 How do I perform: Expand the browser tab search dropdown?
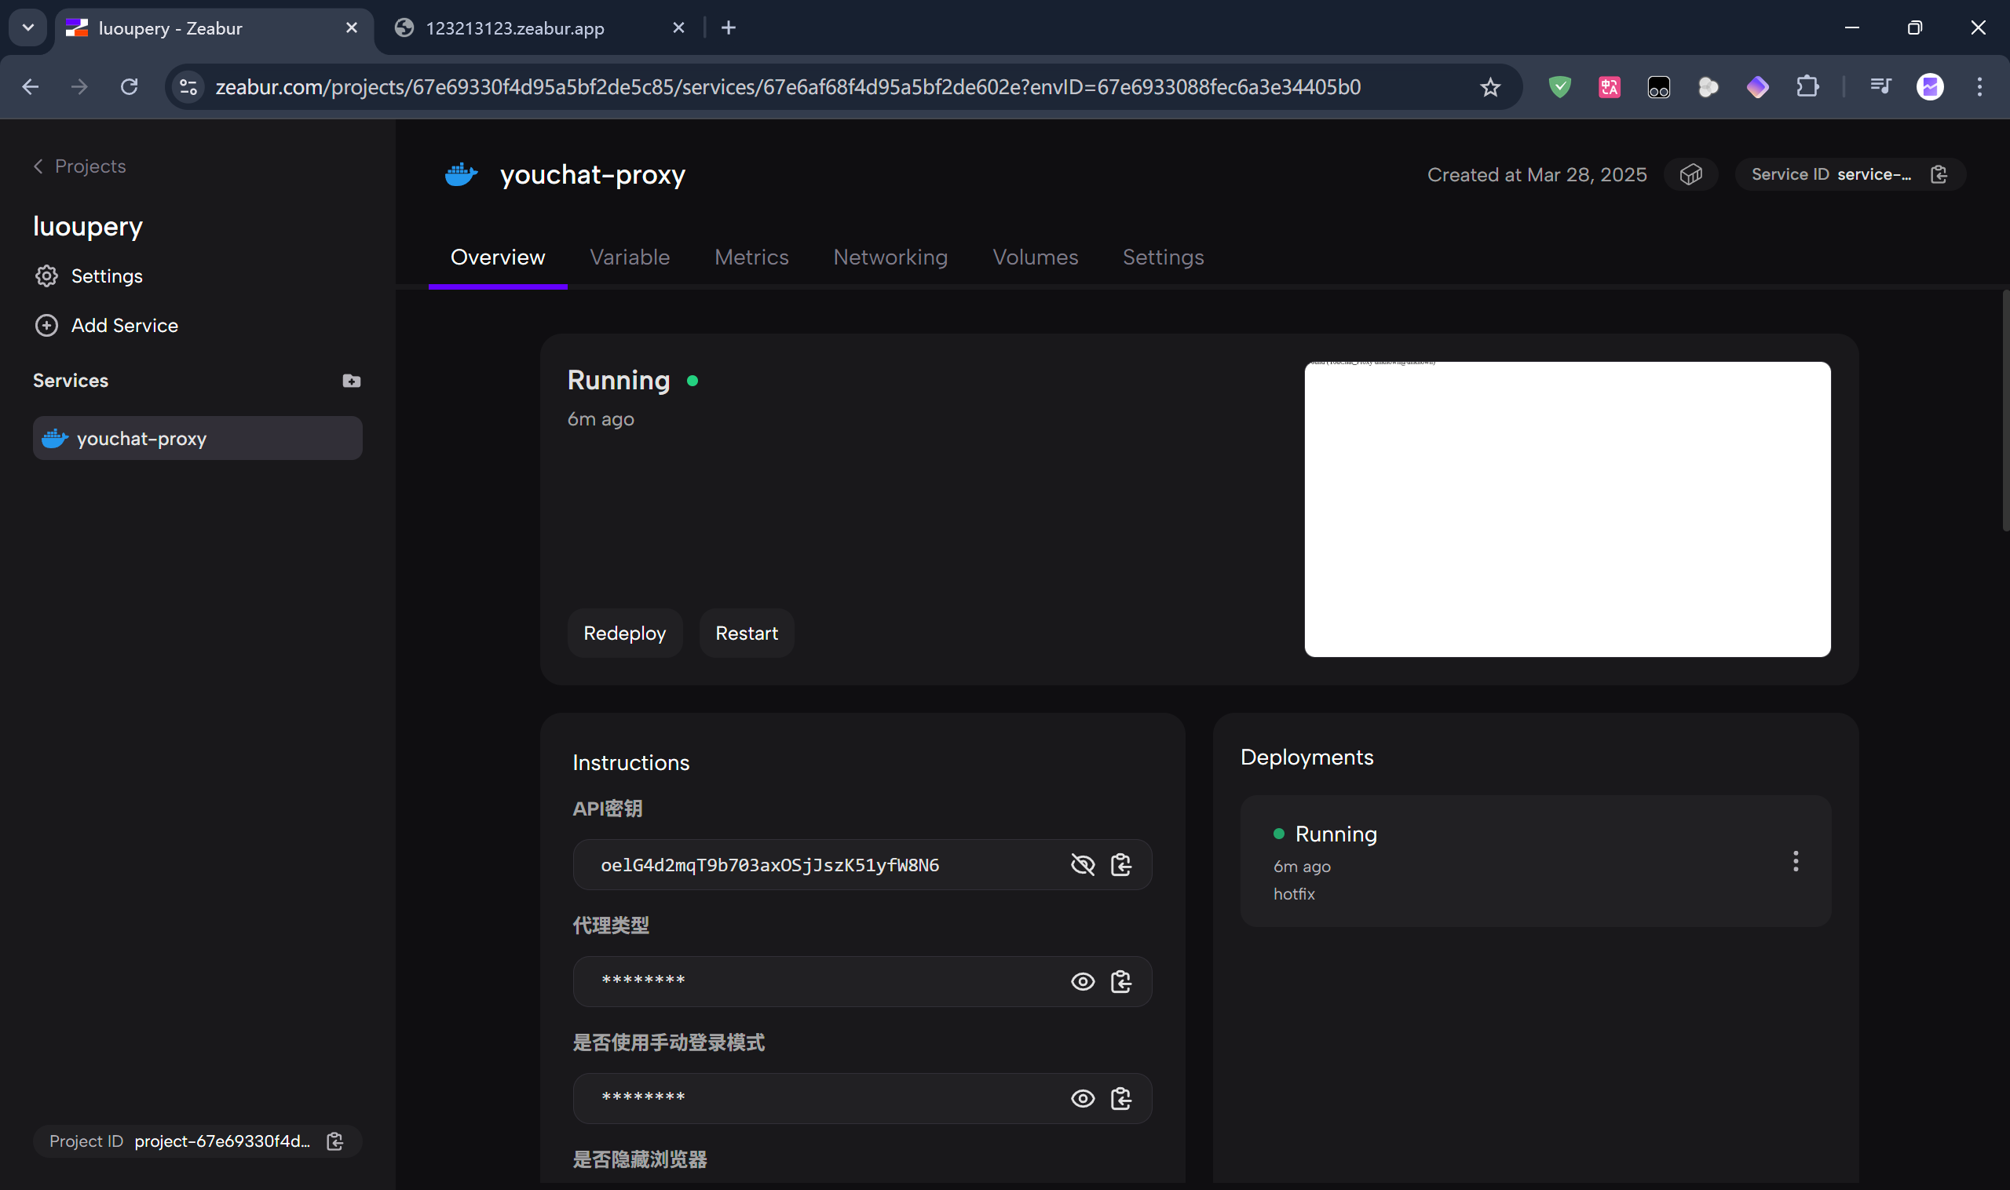pyautogui.click(x=28, y=28)
